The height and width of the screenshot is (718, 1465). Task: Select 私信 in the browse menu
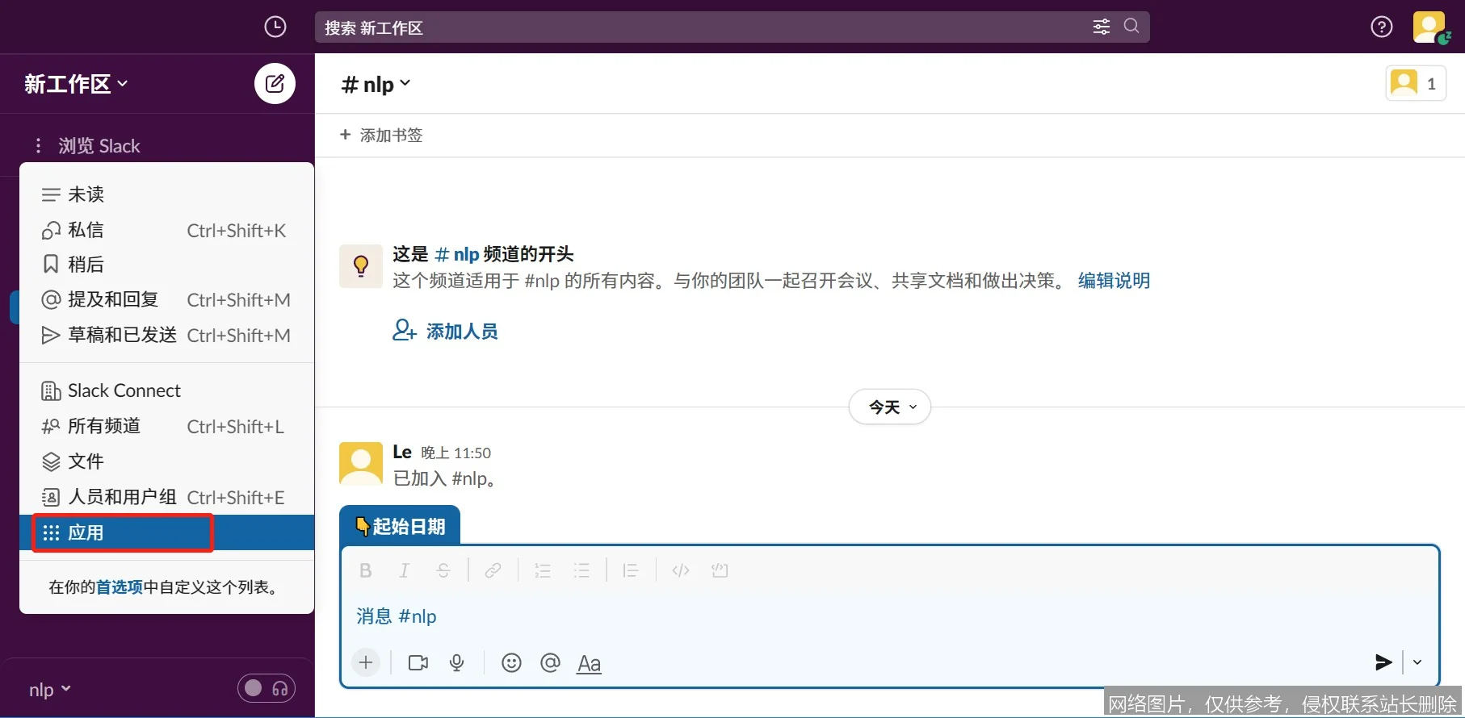166,230
